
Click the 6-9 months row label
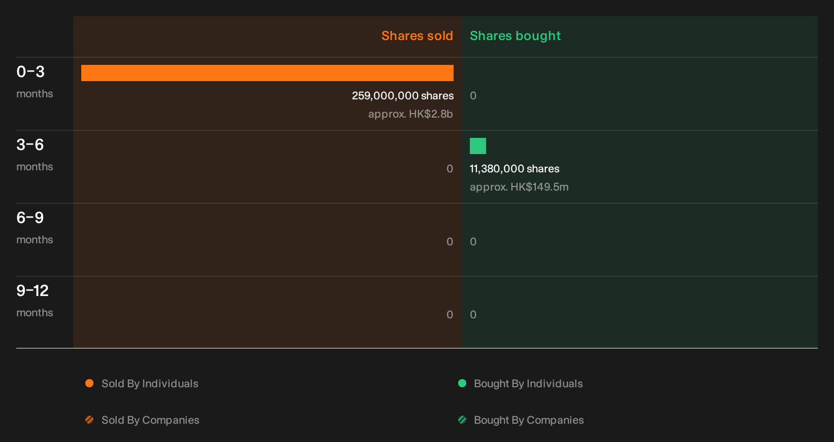[x=35, y=227]
